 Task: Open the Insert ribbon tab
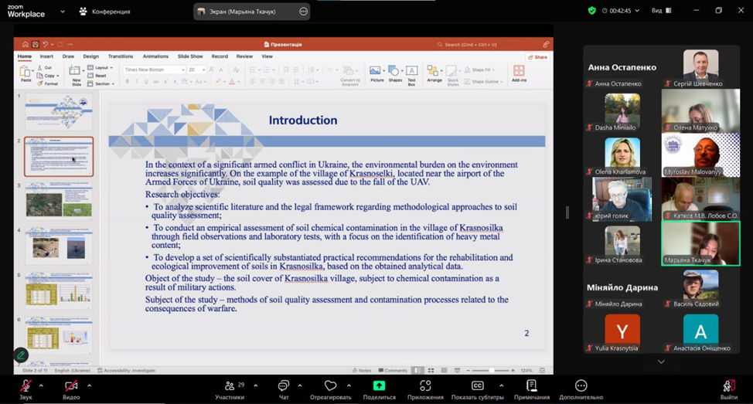[x=46, y=56]
